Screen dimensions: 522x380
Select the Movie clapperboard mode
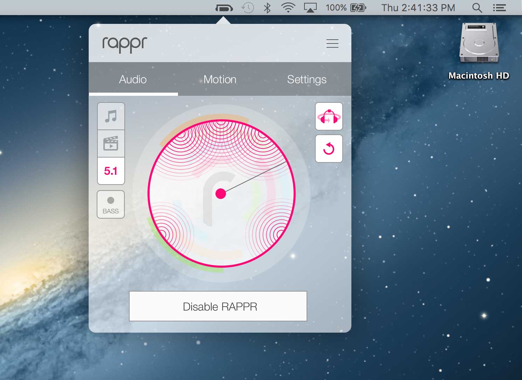pyautogui.click(x=111, y=144)
